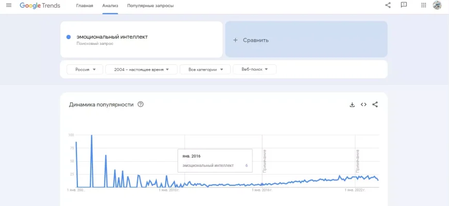
Task: Switch to the Популярные запросы tab
Action: (x=150, y=6)
